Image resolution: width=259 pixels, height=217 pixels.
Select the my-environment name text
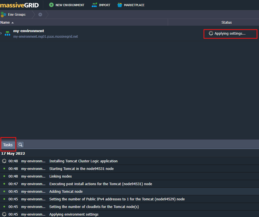tap(29, 31)
